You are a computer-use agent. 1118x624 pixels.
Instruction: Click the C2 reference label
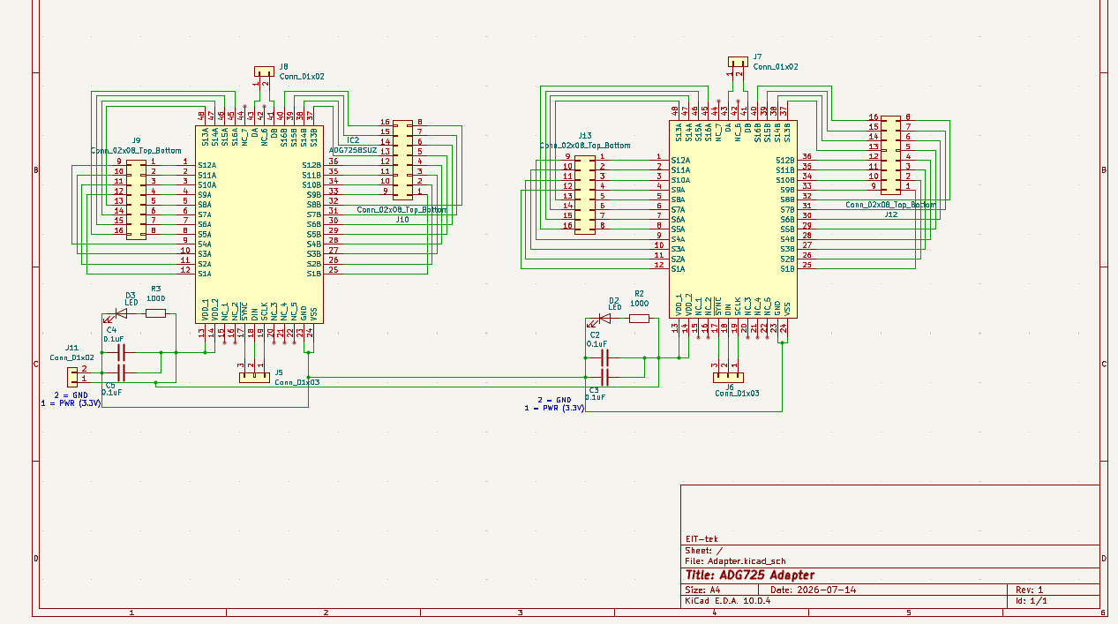pos(594,335)
